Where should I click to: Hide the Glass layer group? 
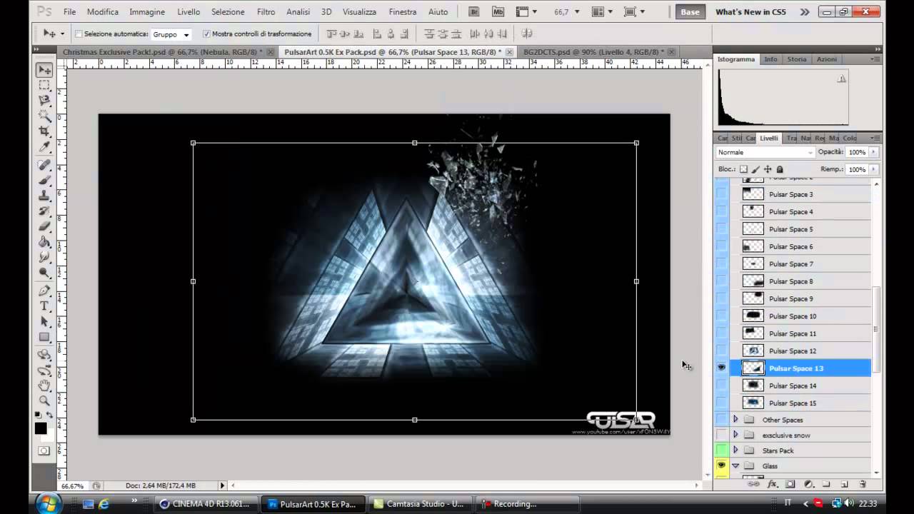click(x=721, y=465)
